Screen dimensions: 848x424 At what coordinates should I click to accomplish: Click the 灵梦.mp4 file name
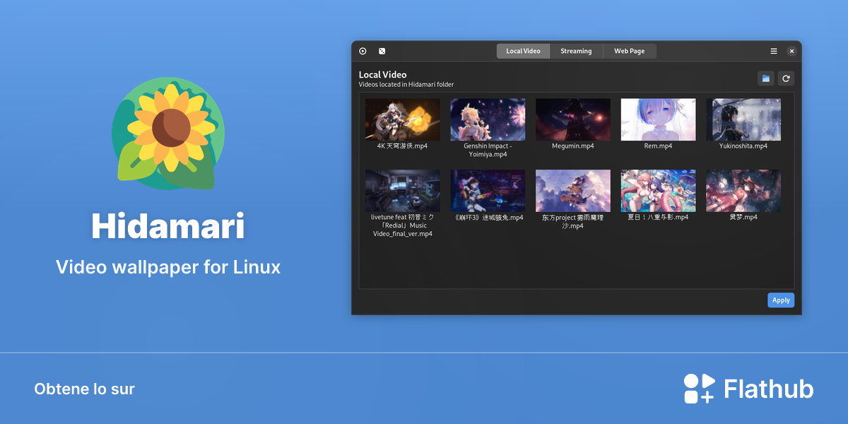click(x=743, y=218)
